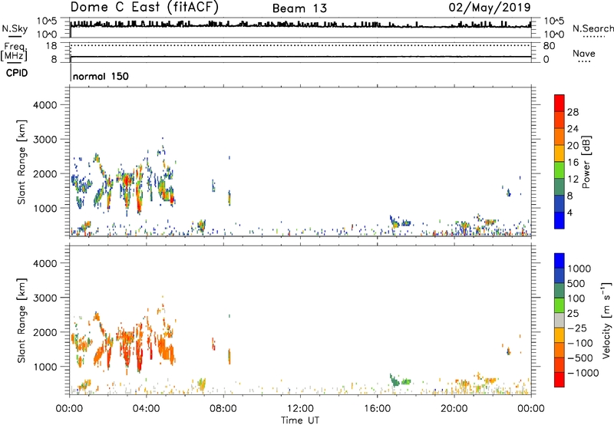
Task: Click the red bottom of Velocity color bar
Action: pyautogui.click(x=560, y=380)
